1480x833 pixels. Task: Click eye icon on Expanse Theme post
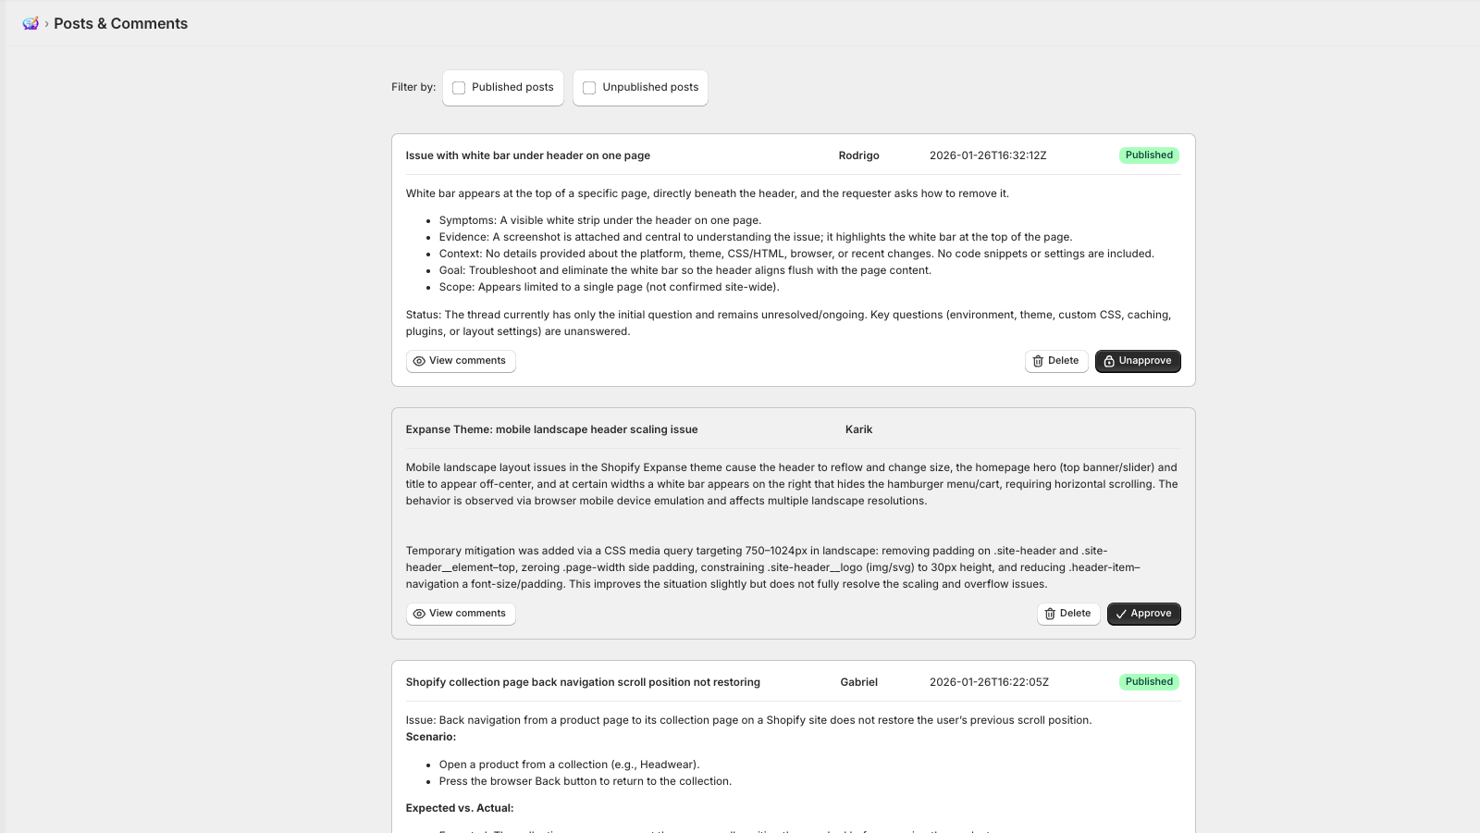419,614
